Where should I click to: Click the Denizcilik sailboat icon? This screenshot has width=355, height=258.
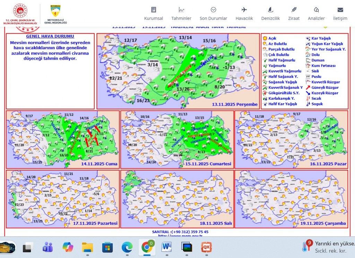point(270,10)
